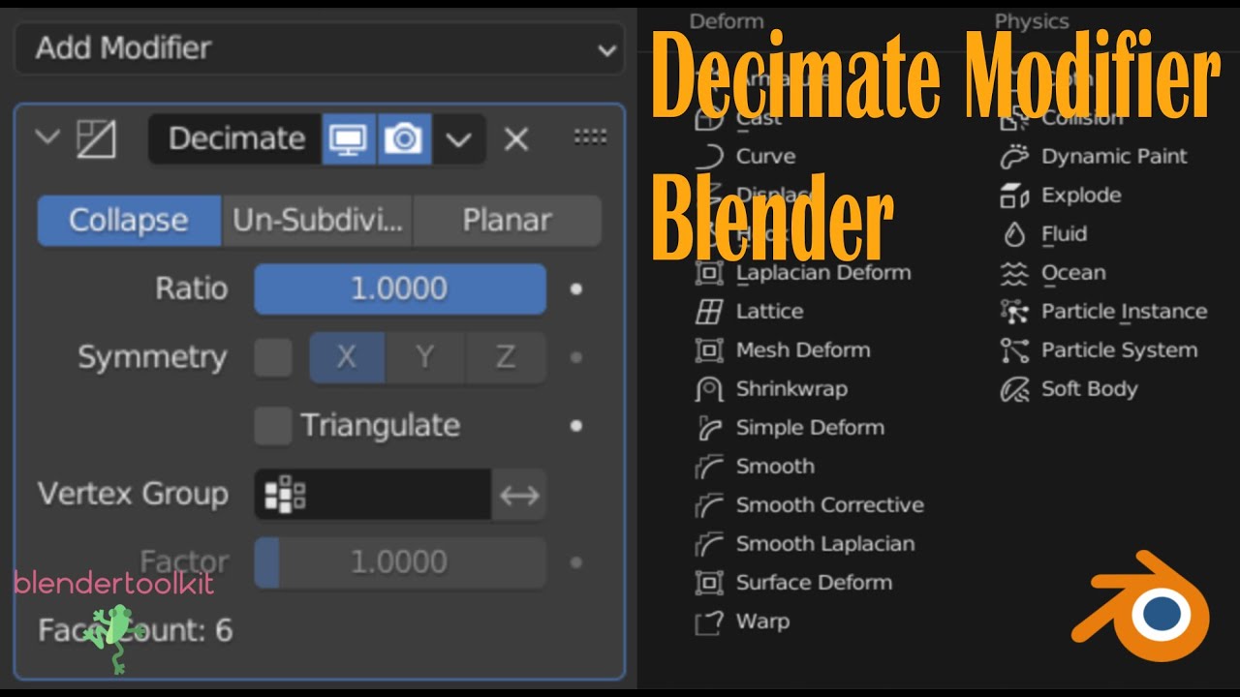Screen dimensions: 1240x697
Task: Add Dynamic Paint physics modifier
Action: click(x=1114, y=157)
